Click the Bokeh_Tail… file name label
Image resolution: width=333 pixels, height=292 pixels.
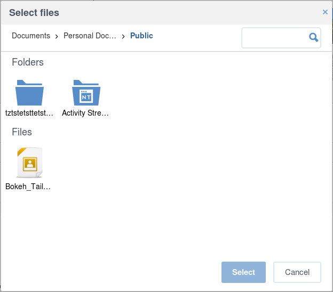[28, 186]
